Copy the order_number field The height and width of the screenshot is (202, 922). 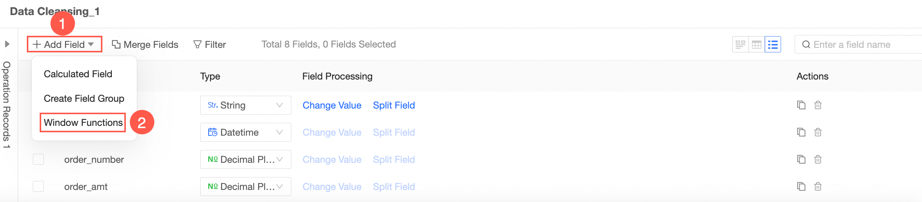pyautogui.click(x=801, y=159)
